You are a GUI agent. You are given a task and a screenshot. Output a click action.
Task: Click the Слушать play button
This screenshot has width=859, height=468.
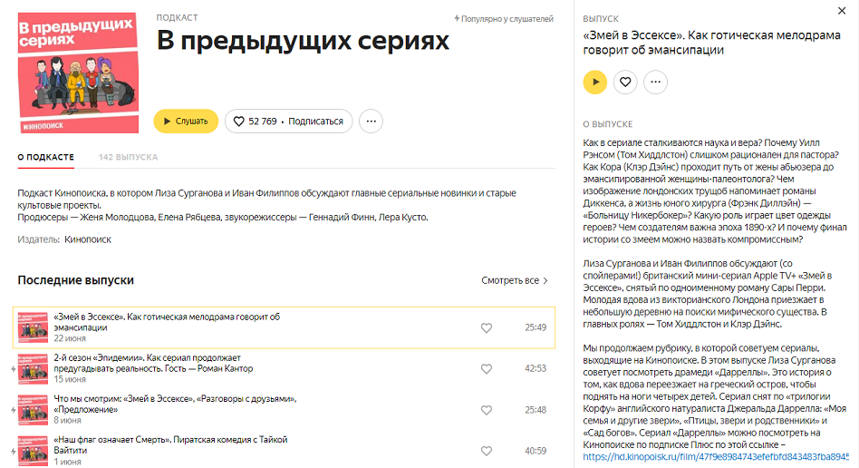pyautogui.click(x=186, y=122)
